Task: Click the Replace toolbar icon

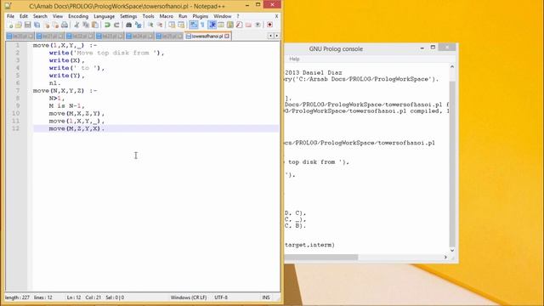Action: [x=138, y=25]
